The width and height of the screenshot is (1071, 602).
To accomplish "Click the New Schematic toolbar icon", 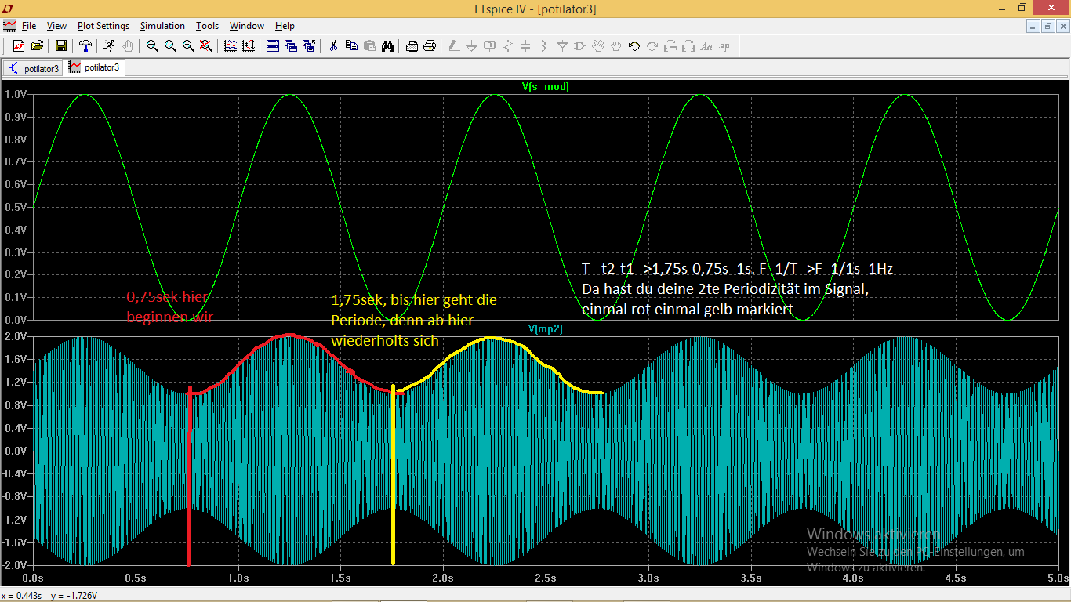I will (19, 46).
